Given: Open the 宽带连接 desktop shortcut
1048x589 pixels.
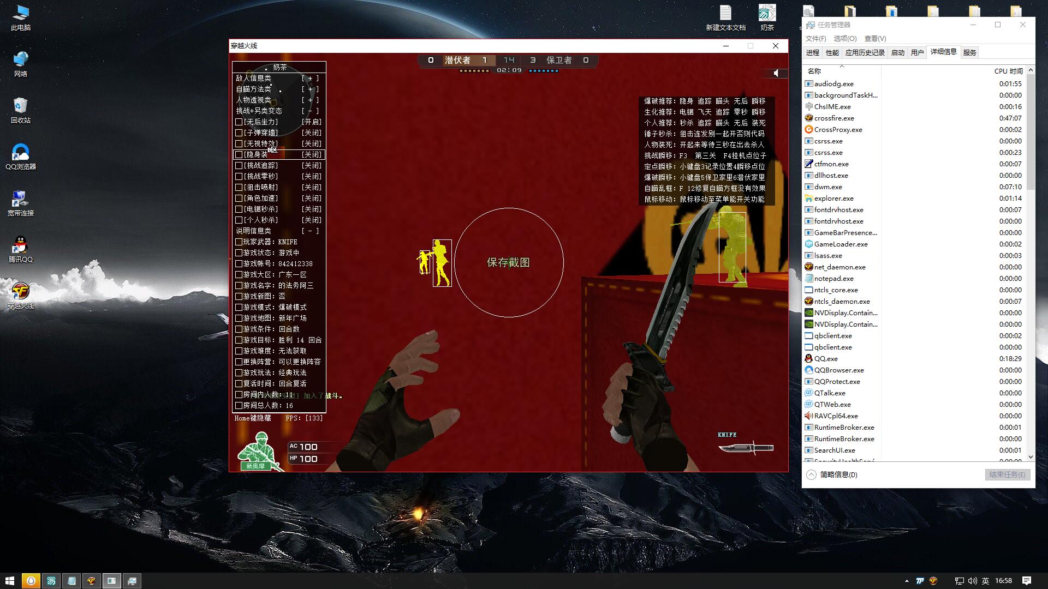Looking at the screenshot, I should 21,203.
